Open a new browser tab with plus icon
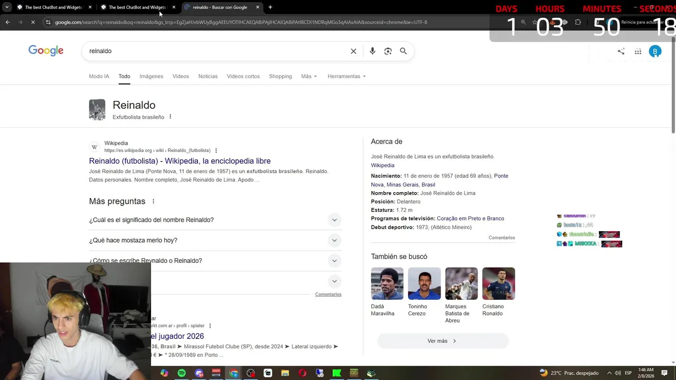The image size is (676, 380). point(270,7)
